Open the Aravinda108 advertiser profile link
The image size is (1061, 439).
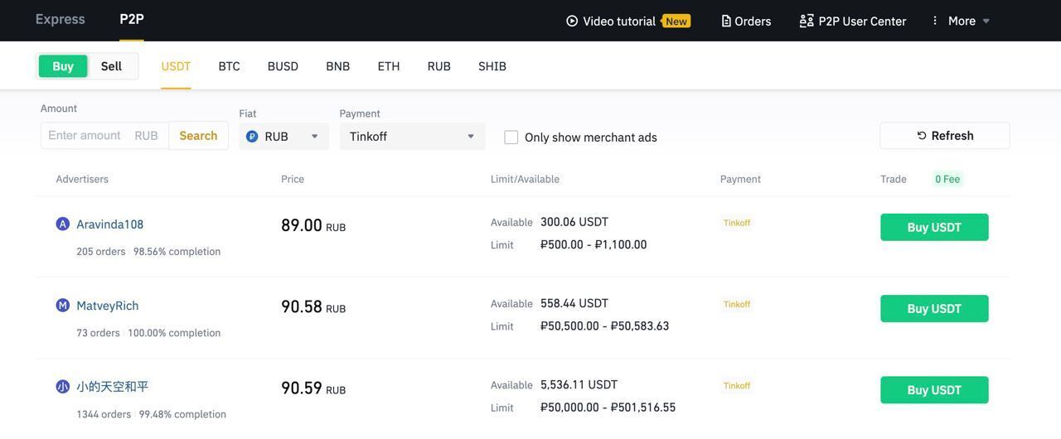tap(109, 224)
